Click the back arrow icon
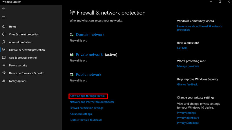Viewport: 232px width, 130px height. [x=3, y=9]
